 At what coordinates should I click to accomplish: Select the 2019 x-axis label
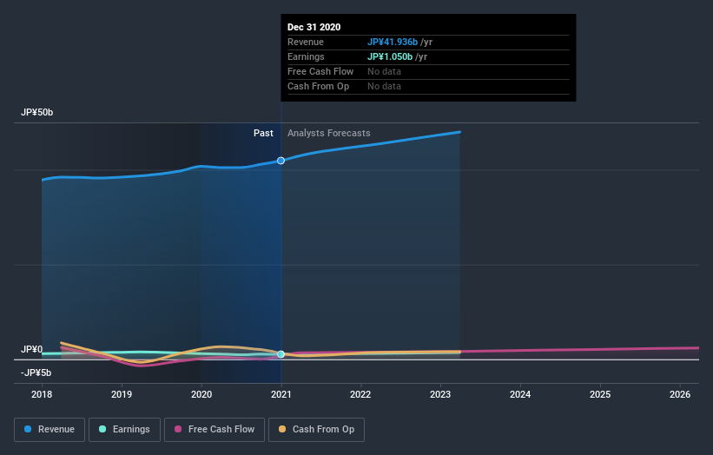122,394
